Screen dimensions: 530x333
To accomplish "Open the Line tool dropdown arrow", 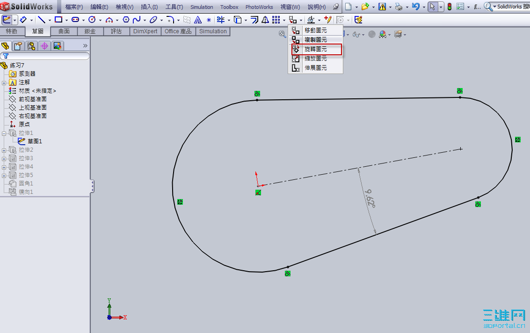I will (50, 20).
